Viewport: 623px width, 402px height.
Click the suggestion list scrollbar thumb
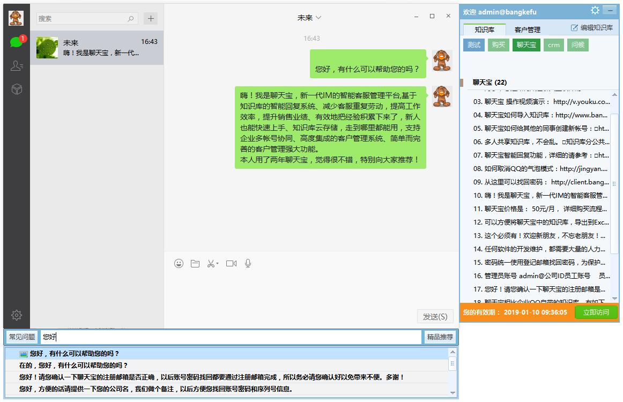(x=453, y=363)
